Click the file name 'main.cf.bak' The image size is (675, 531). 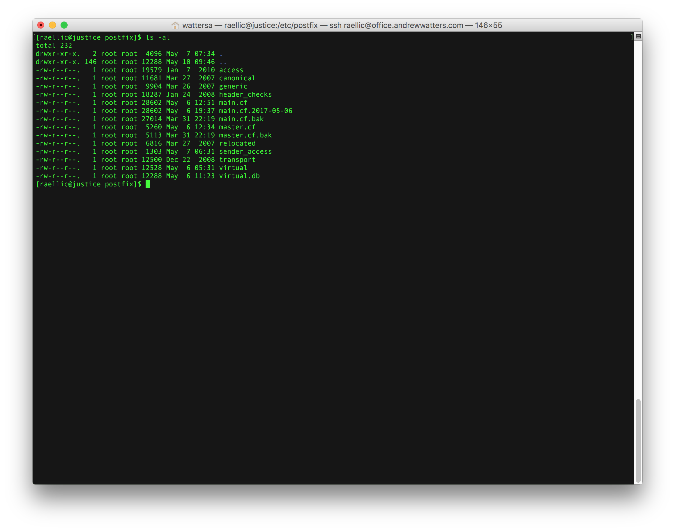241,119
